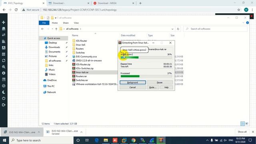Expand options for first EVE-NG-Win-Client download
Viewport: 256px width, 144px height.
coord(39,132)
